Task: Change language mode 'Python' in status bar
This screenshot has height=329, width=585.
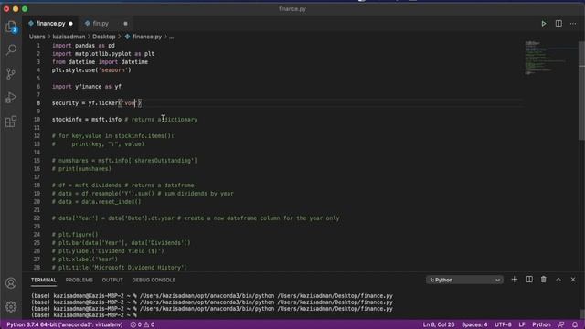Action: pyautogui.click(x=541, y=324)
